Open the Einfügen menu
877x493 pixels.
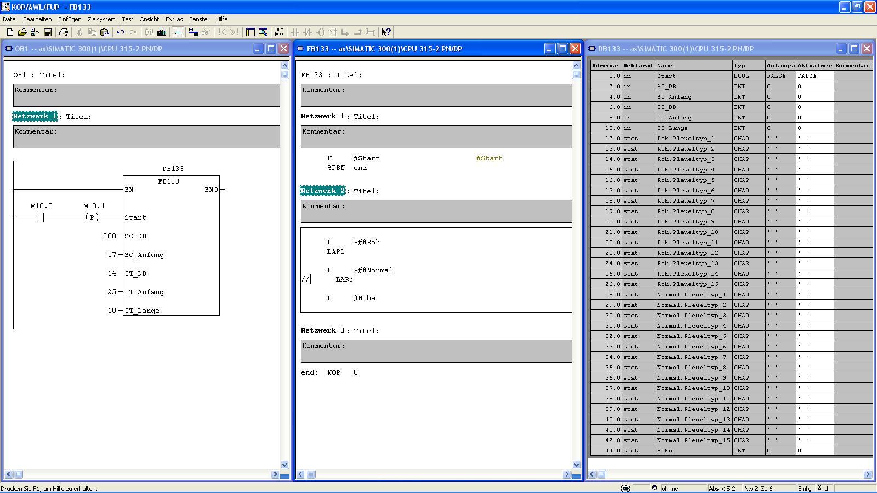click(x=70, y=19)
